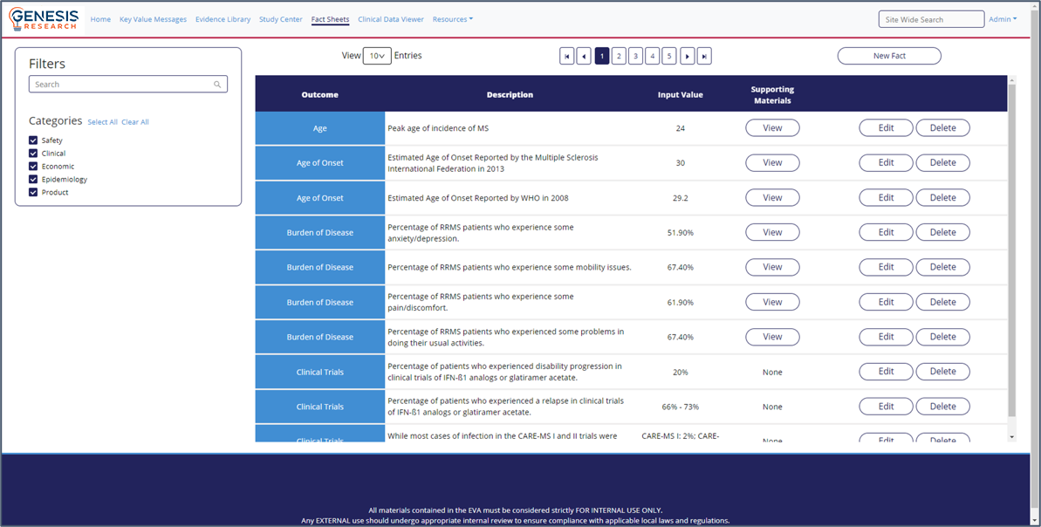Click the Site Wide Search box

point(931,19)
